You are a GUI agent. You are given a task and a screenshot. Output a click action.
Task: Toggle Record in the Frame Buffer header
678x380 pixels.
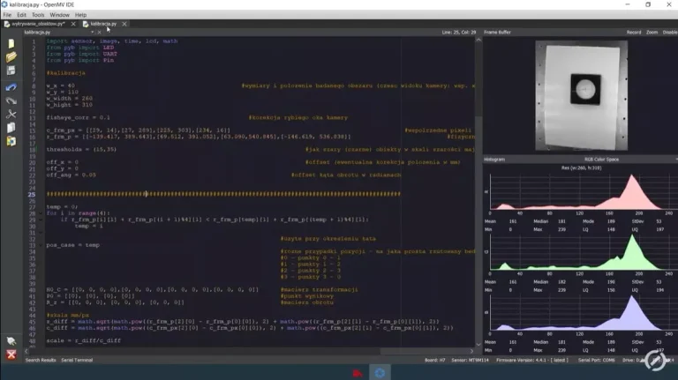(x=633, y=32)
